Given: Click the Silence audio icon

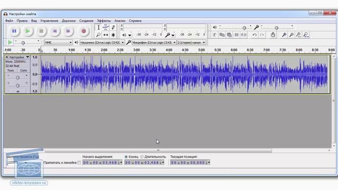Looking at the screenshot, I should tap(244, 35).
